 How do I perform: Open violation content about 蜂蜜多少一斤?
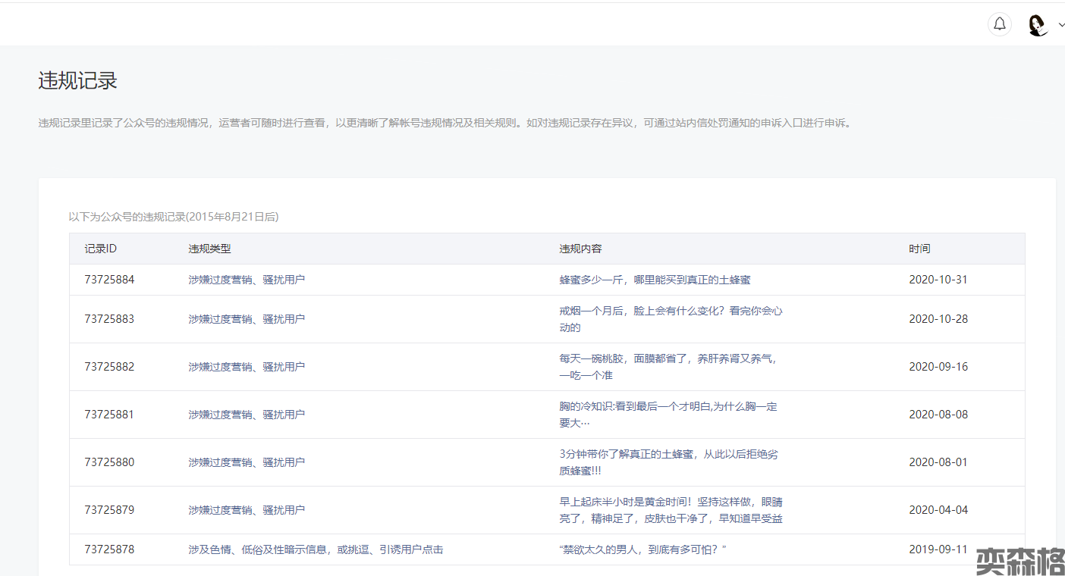point(655,280)
